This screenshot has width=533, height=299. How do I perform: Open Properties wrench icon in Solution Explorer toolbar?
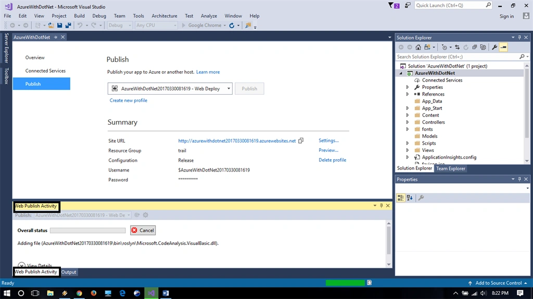(x=494, y=47)
